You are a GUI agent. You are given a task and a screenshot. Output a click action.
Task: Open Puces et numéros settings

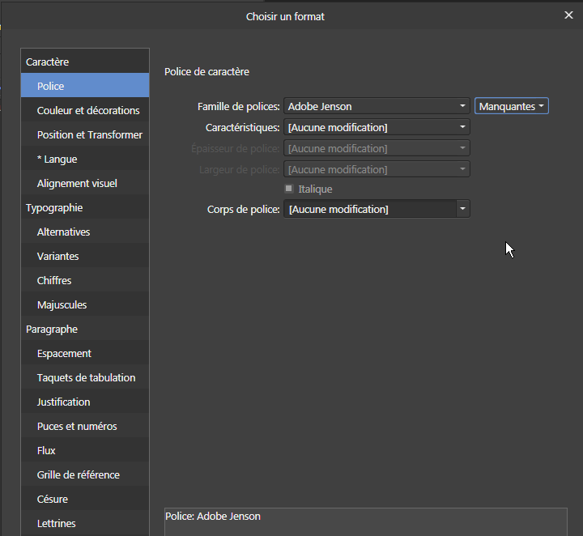pos(85,426)
